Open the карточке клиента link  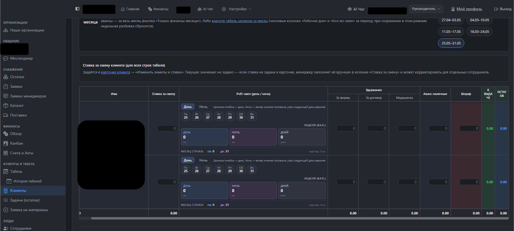pyautogui.click(x=116, y=72)
